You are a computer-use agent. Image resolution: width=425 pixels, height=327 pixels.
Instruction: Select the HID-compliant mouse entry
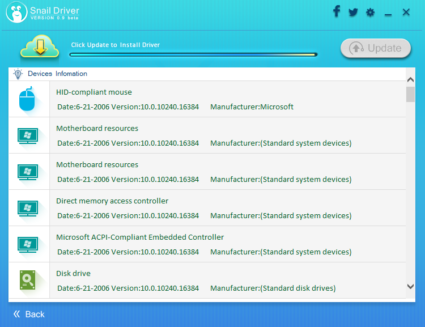[x=227, y=99]
